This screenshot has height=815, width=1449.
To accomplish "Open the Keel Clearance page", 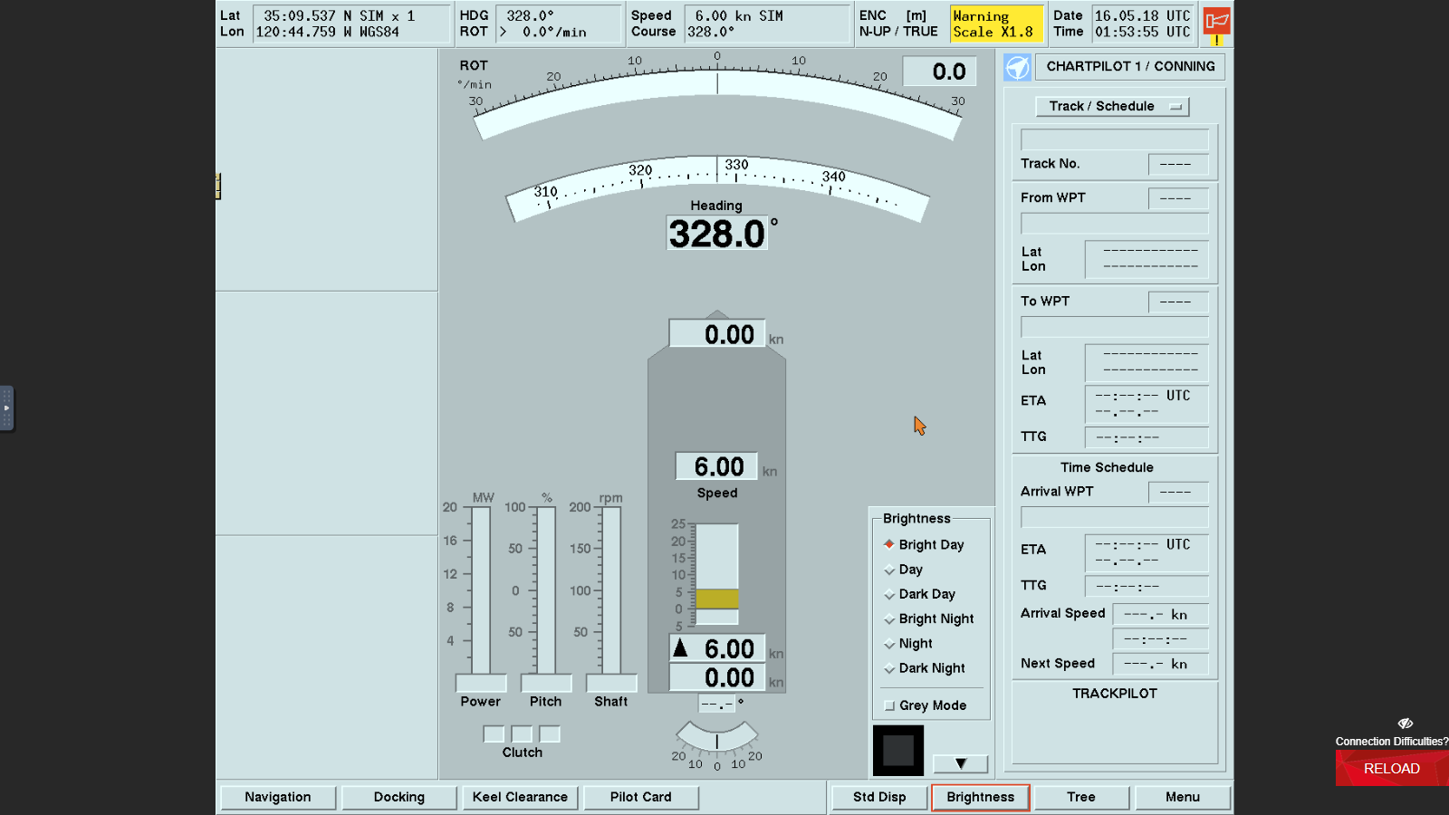I will coord(520,797).
